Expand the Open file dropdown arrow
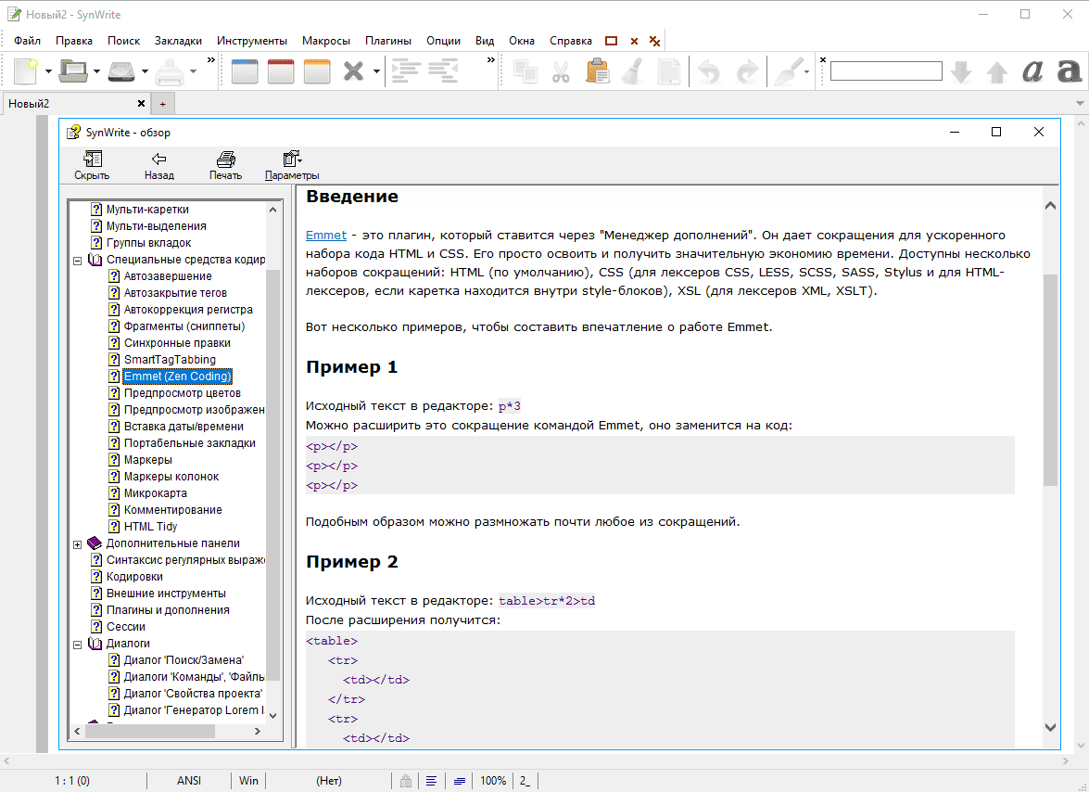1089x792 pixels. click(96, 70)
